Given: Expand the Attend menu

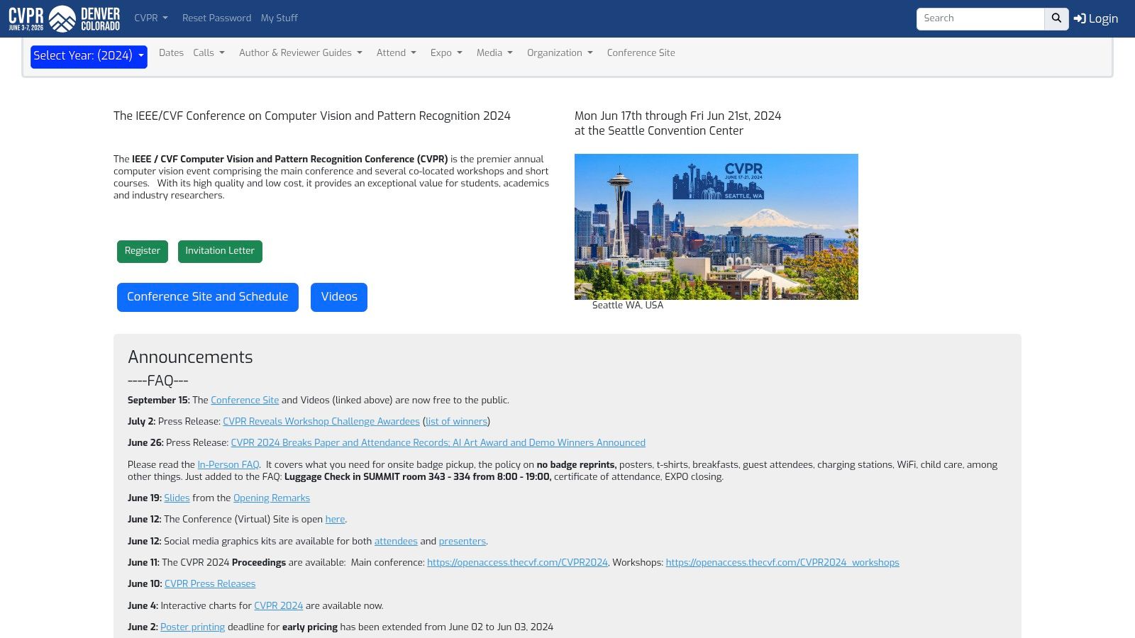Looking at the screenshot, I should (396, 53).
